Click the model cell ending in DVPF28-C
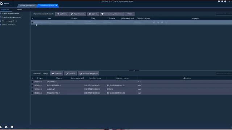232x130 pixels. pyautogui.click(x=54, y=86)
